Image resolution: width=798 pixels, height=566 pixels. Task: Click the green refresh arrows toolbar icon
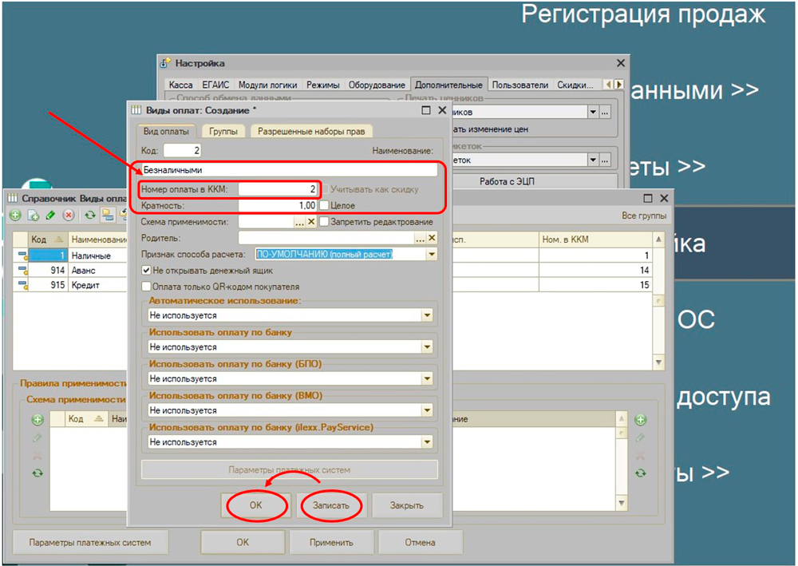[x=90, y=215]
